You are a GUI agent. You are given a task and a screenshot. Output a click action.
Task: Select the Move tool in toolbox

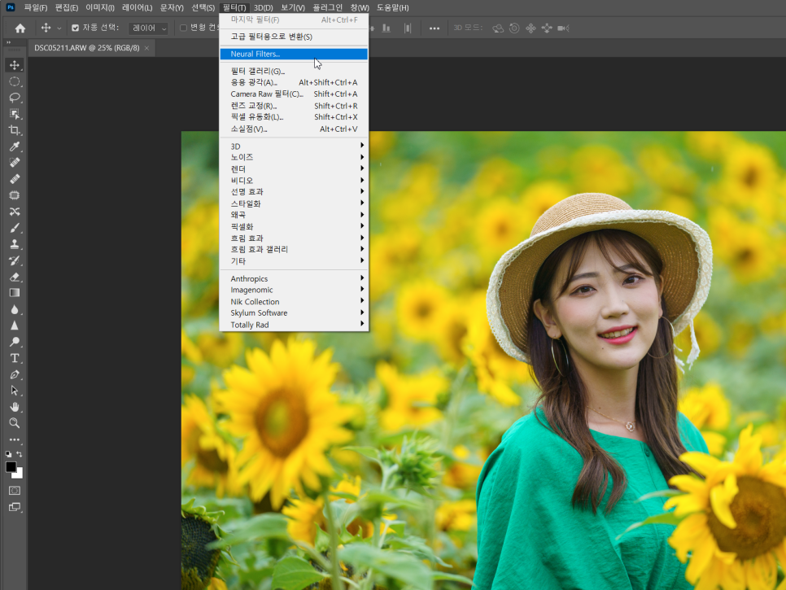(15, 65)
